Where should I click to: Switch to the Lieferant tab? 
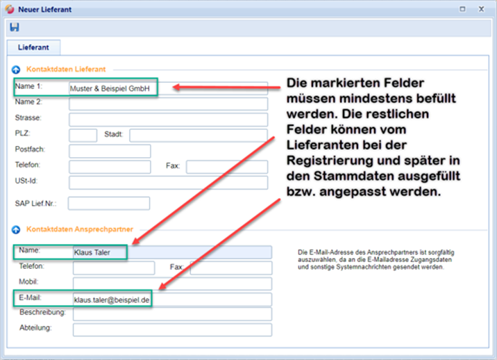(33, 47)
